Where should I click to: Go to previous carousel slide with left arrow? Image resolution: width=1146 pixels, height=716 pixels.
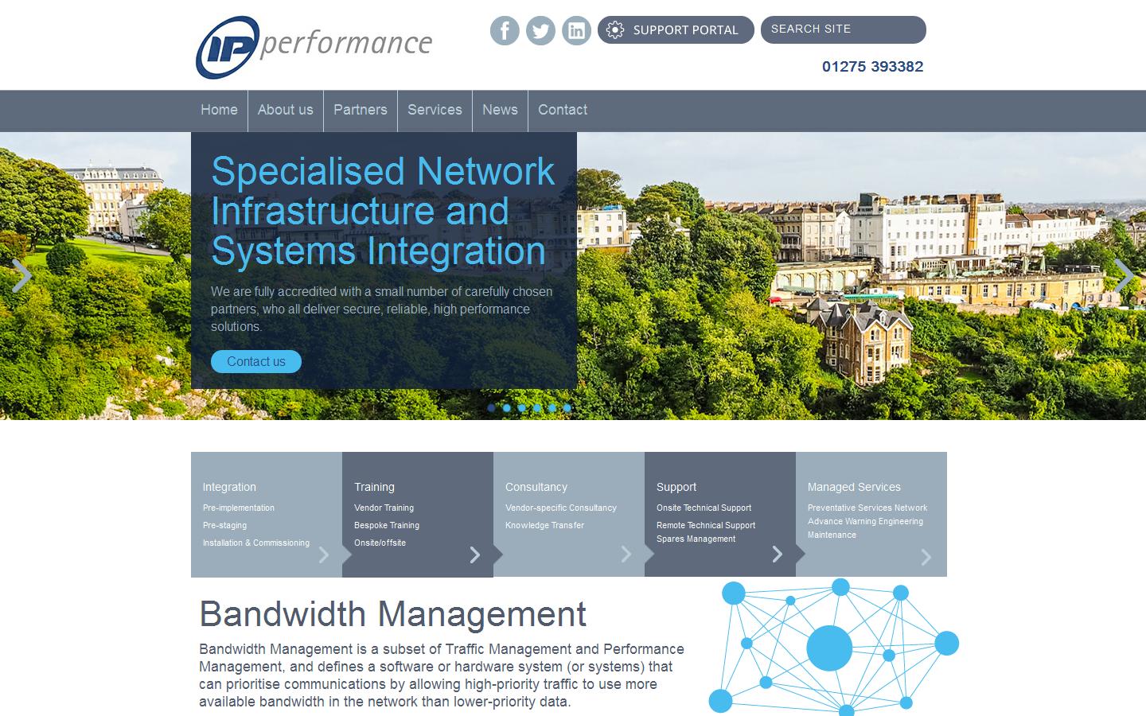[22, 276]
